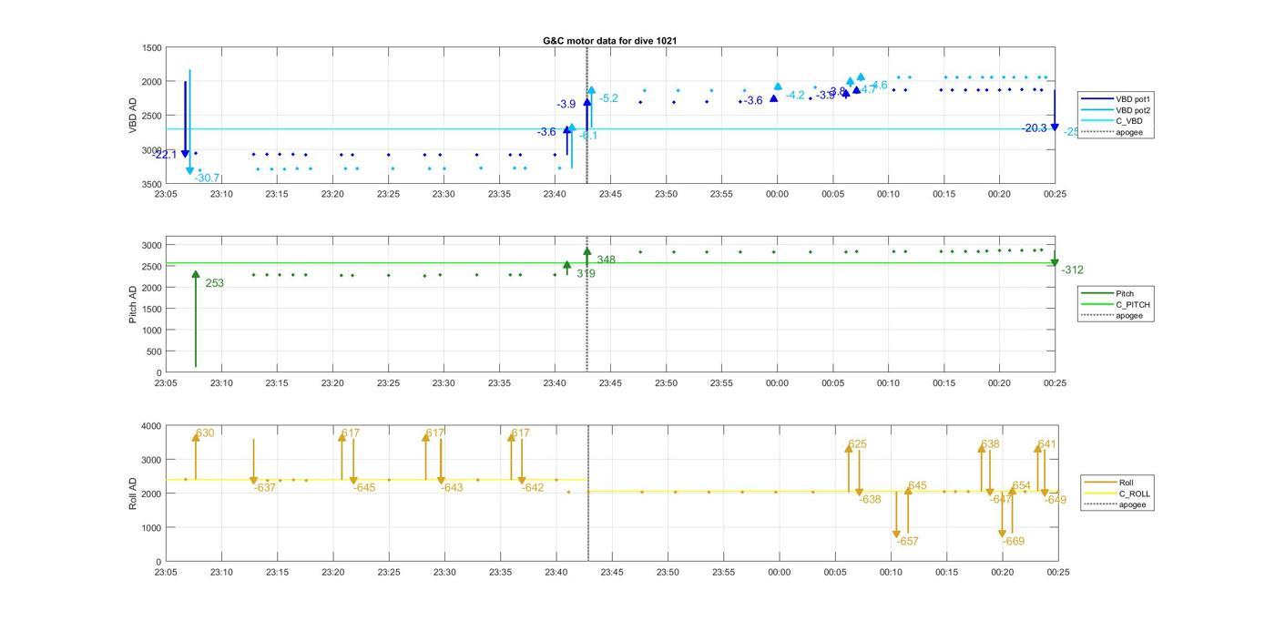Click the 'Roll AD' y-axis label
The image size is (1275, 631).
pos(133,494)
